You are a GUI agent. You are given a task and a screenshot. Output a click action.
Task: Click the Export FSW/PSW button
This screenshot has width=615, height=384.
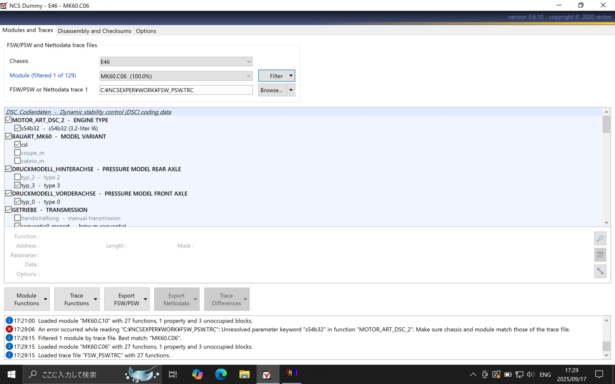point(127,299)
